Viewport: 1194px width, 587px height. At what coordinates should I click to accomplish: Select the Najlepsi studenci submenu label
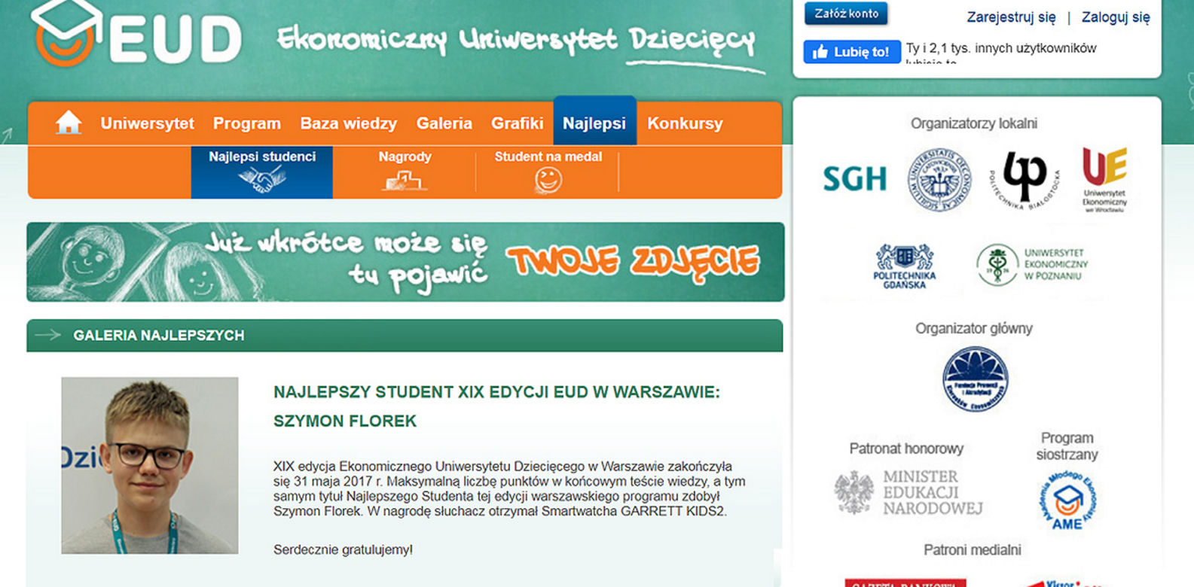[262, 157]
